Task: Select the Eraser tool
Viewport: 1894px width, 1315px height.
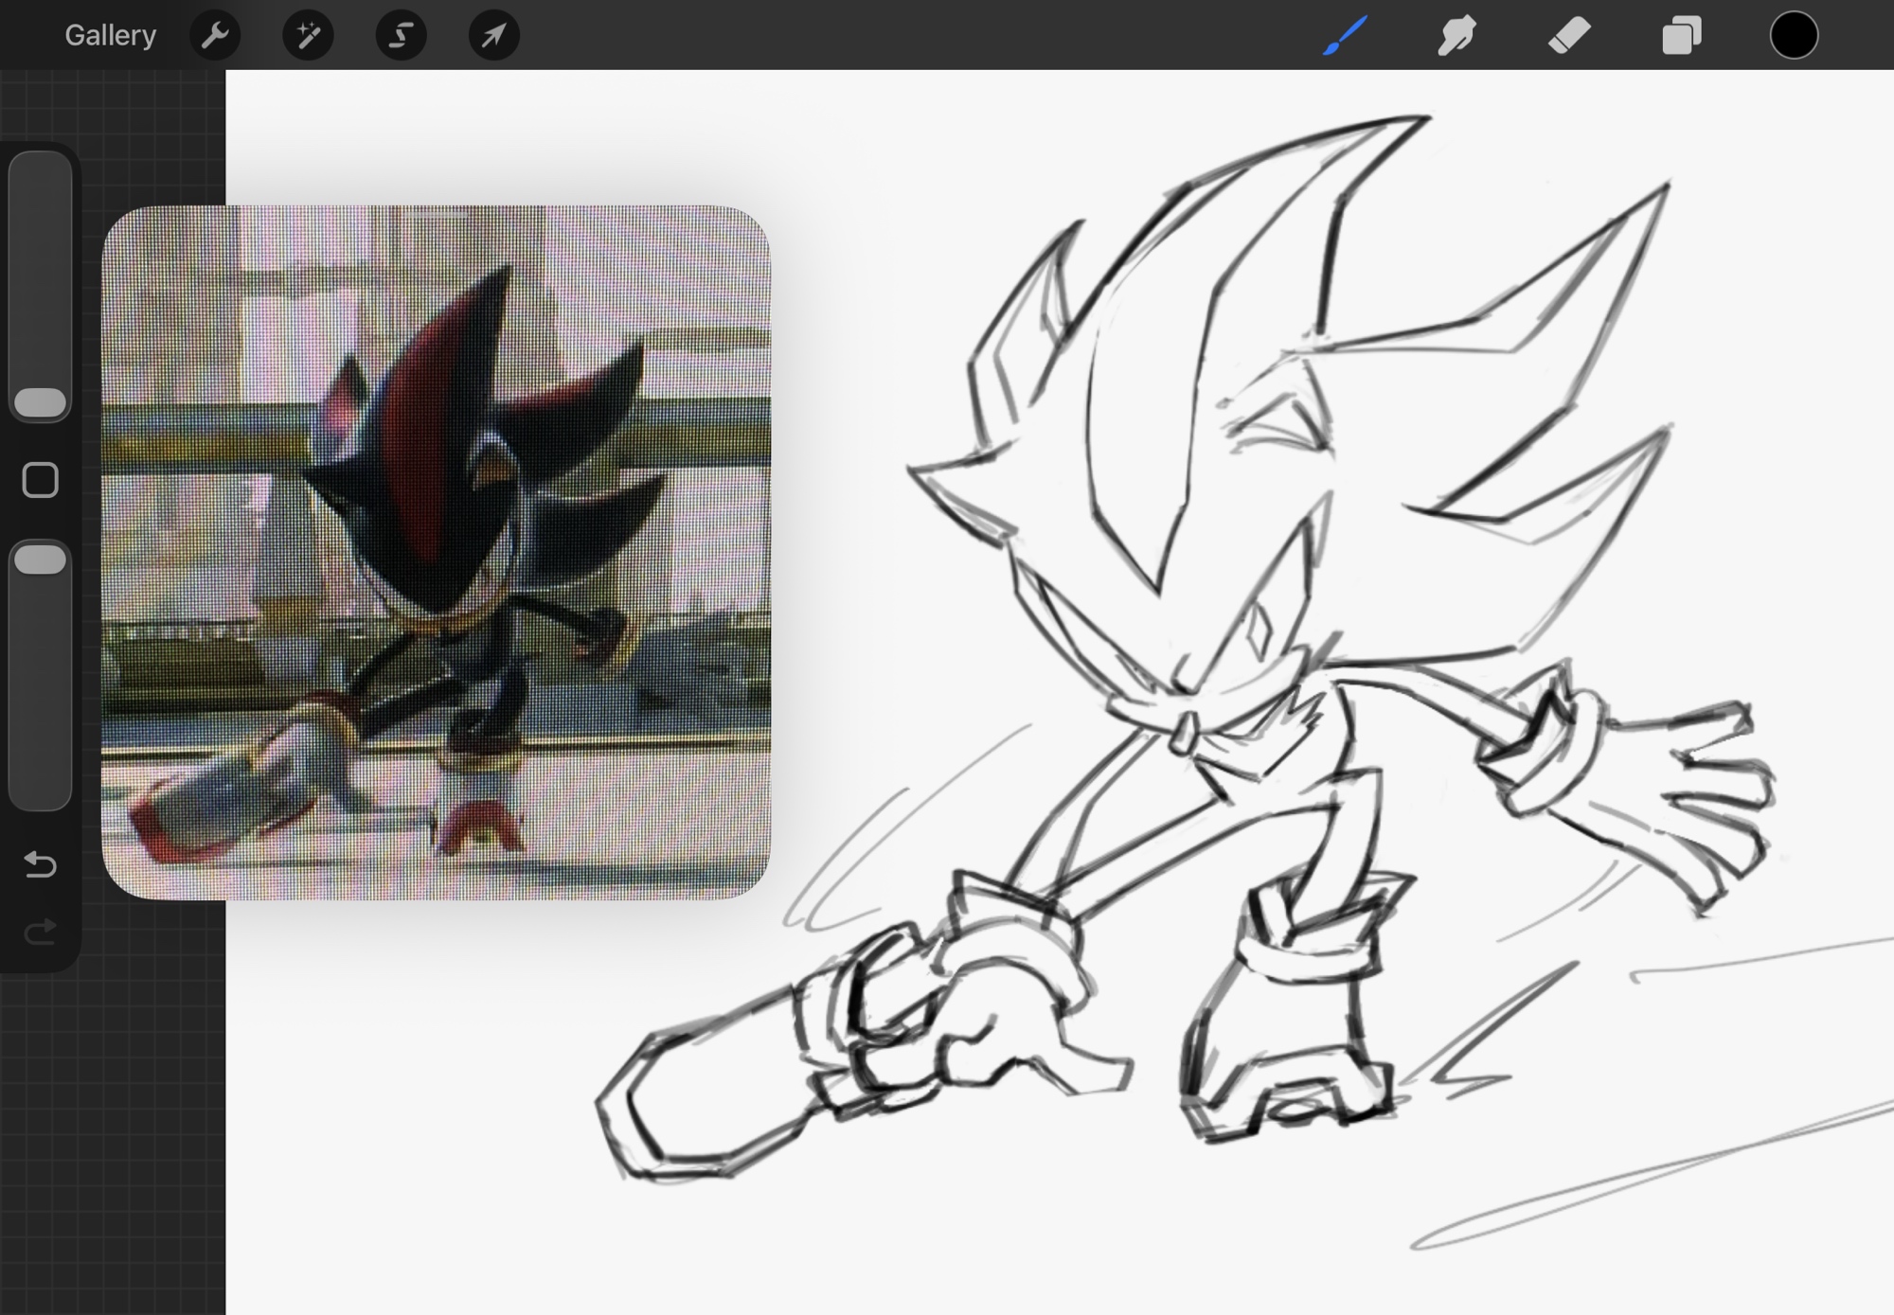Action: [1569, 36]
